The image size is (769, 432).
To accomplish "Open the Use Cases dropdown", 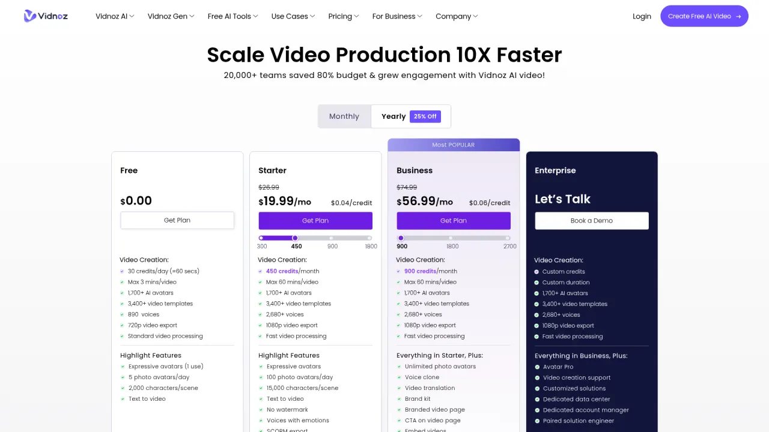I will coord(293,16).
